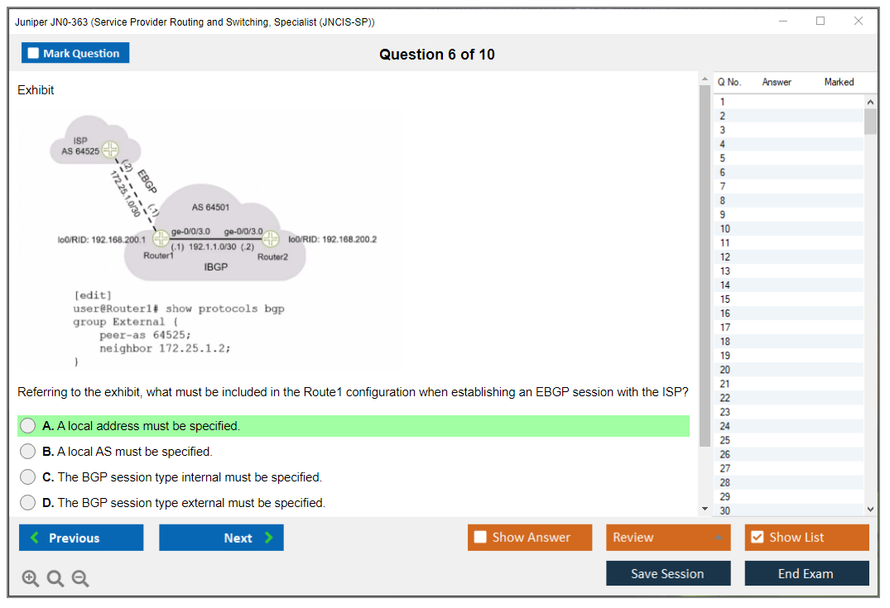Tick the Mark Question checkbox
This screenshot has height=608, width=890.
click(x=34, y=53)
